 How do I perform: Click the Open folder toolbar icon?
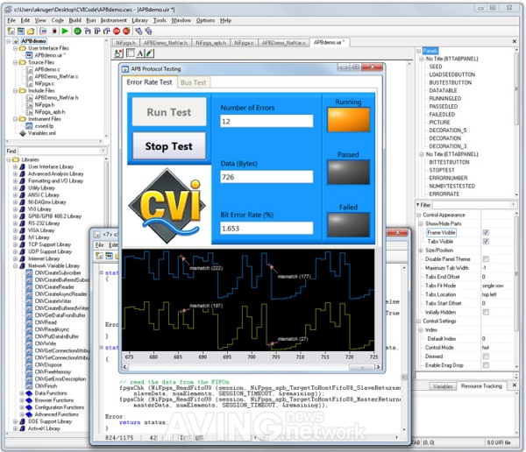point(31,32)
